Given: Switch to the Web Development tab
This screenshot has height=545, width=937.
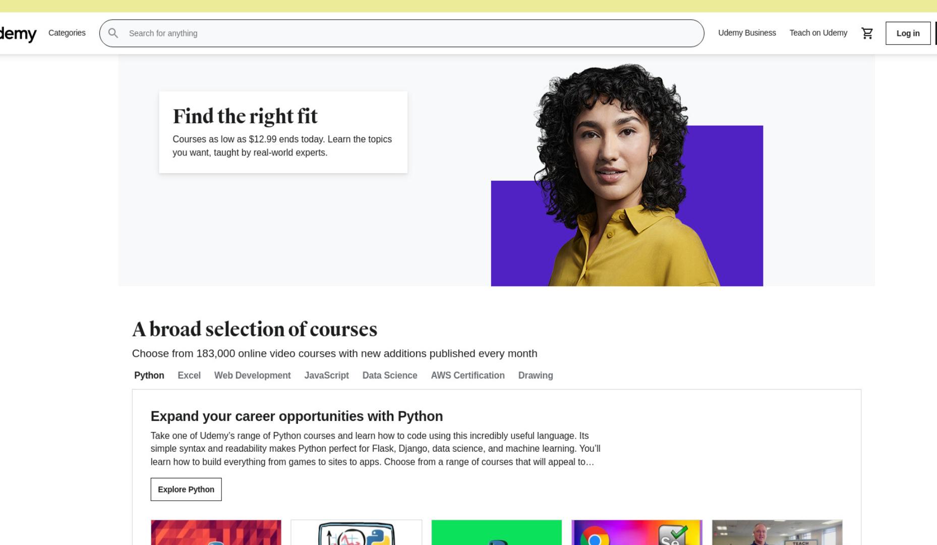Looking at the screenshot, I should pyautogui.click(x=252, y=375).
